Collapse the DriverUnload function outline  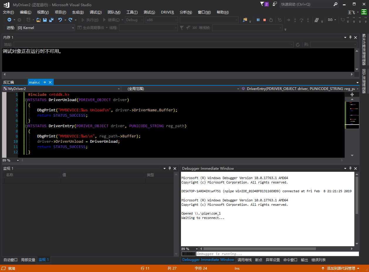(26, 100)
